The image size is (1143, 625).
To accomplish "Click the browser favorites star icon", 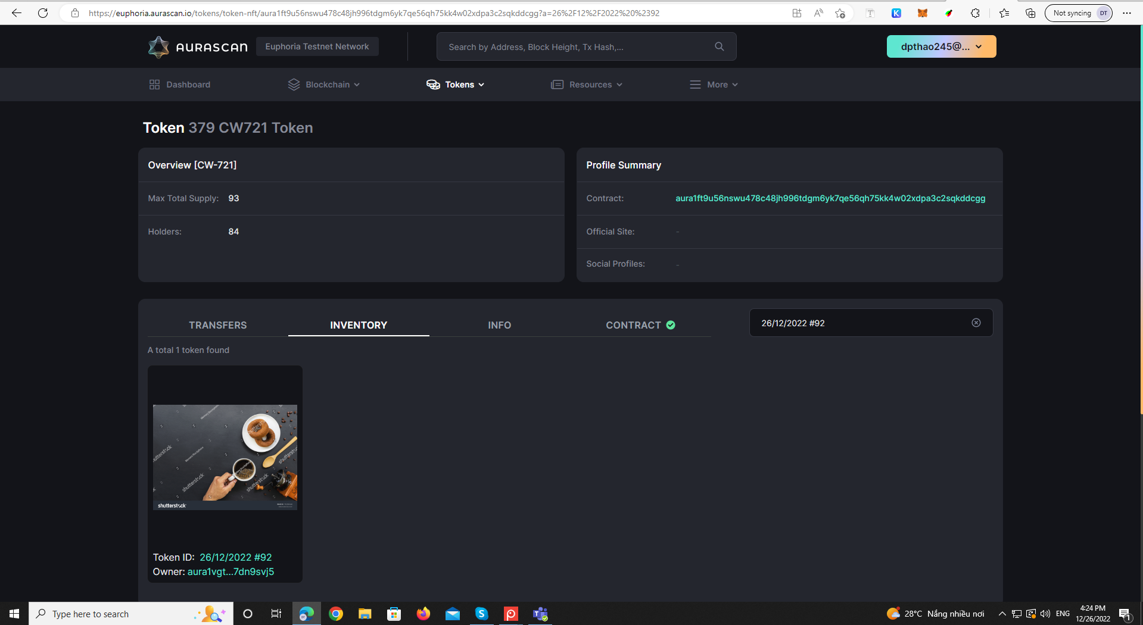I will point(1004,12).
